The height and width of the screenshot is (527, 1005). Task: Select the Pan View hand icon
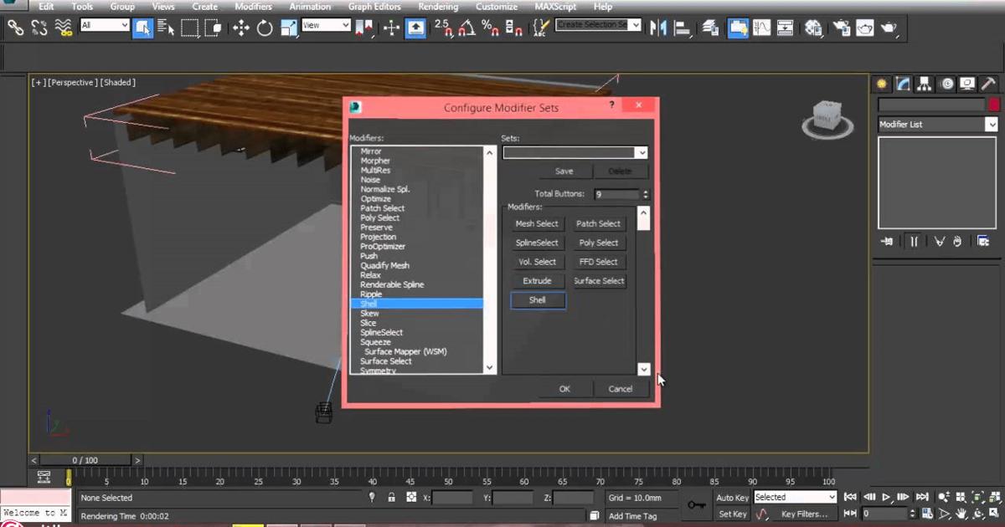pyautogui.click(x=961, y=514)
